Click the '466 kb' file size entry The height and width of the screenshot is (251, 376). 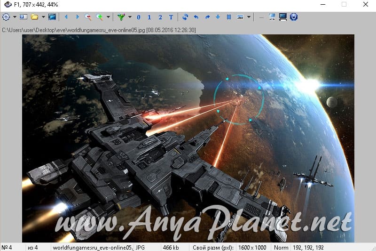point(171,247)
